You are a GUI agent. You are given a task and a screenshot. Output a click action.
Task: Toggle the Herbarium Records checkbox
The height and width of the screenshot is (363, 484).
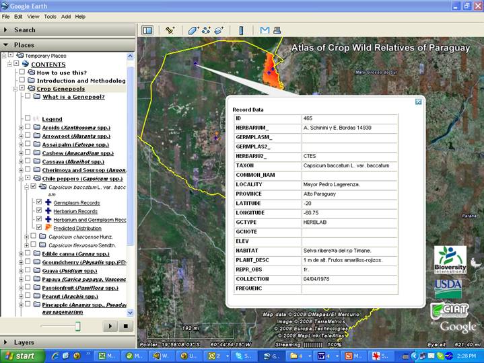click(39, 210)
